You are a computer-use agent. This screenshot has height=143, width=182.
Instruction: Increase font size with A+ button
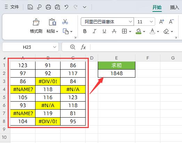pos(161,22)
